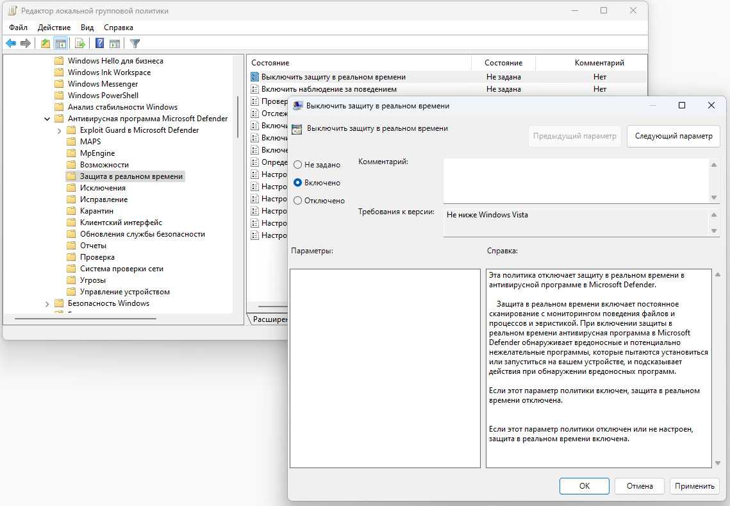The image size is (730, 506).
Task: Click policy icon next to 'Включить наблюдение за поведением'
Action: [254, 89]
